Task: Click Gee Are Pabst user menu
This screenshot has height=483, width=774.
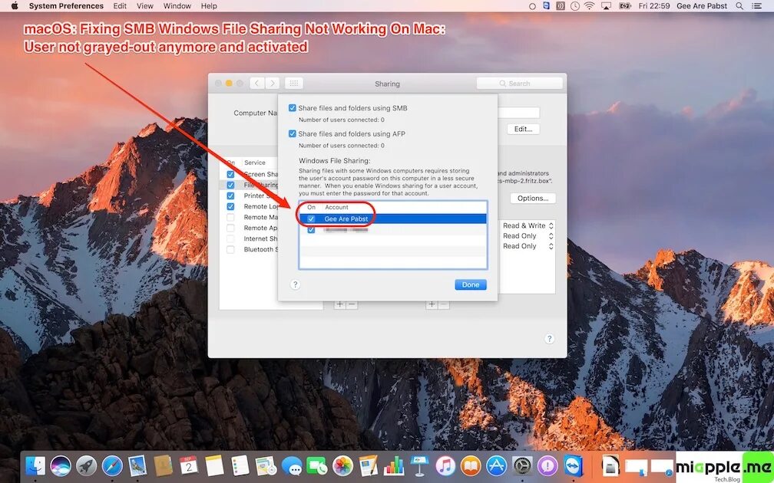Action: click(x=703, y=6)
